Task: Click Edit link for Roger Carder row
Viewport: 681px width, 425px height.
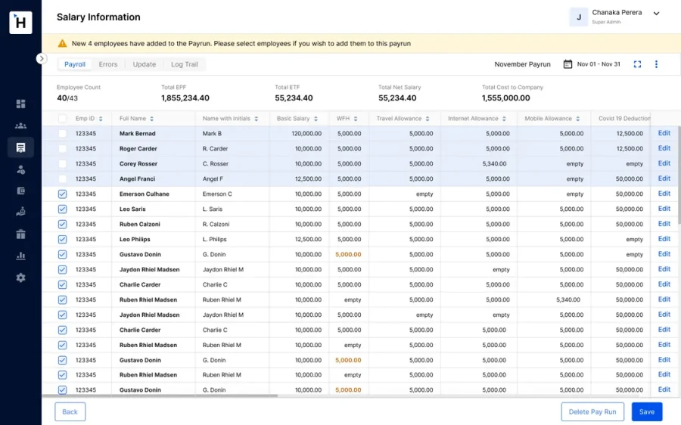Action: pyautogui.click(x=664, y=148)
